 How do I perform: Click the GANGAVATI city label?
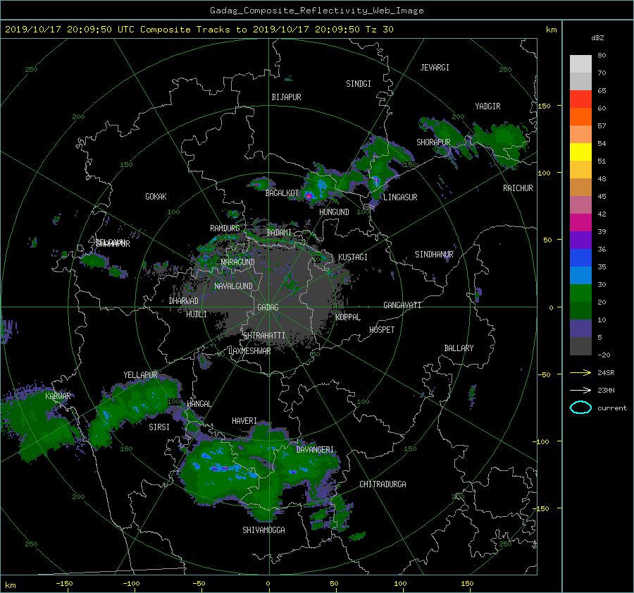(x=402, y=305)
